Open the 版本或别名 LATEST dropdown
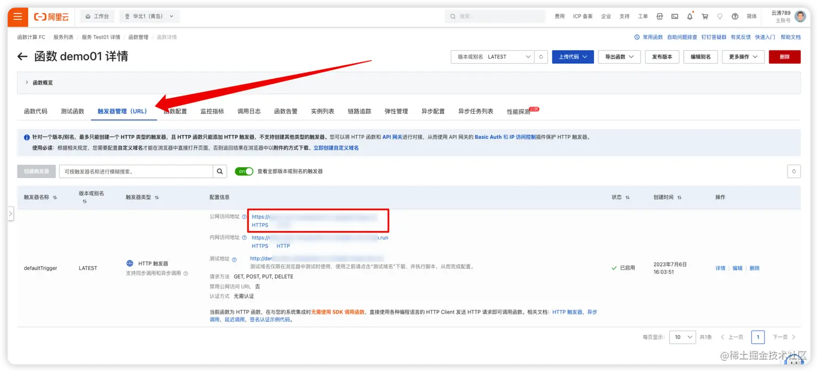This screenshot has width=818, height=372. (492, 57)
